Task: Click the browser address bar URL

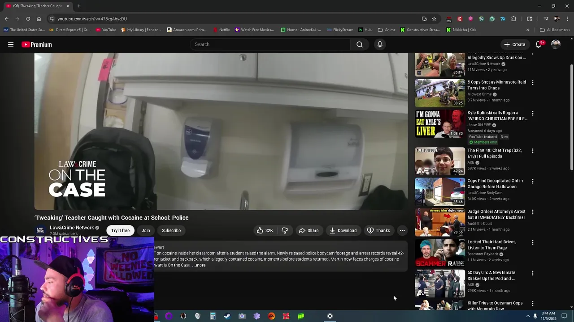Action: pyautogui.click(x=92, y=19)
